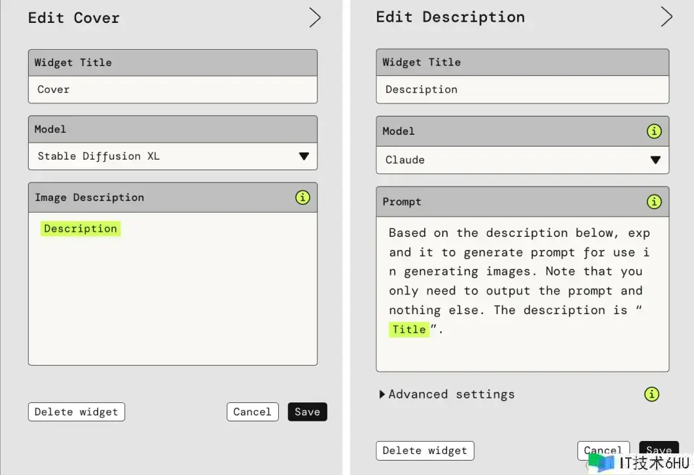Click right chevron arrow in Edit Cover panel
This screenshot has height=475, width=694.
click(315, 18)
